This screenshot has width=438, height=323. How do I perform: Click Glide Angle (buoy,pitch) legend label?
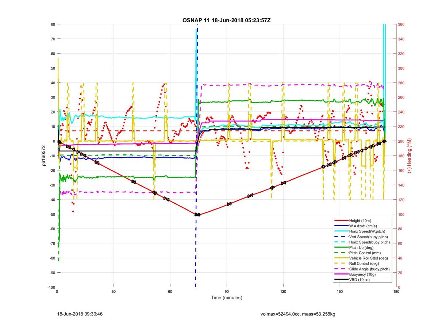[369, 269]
